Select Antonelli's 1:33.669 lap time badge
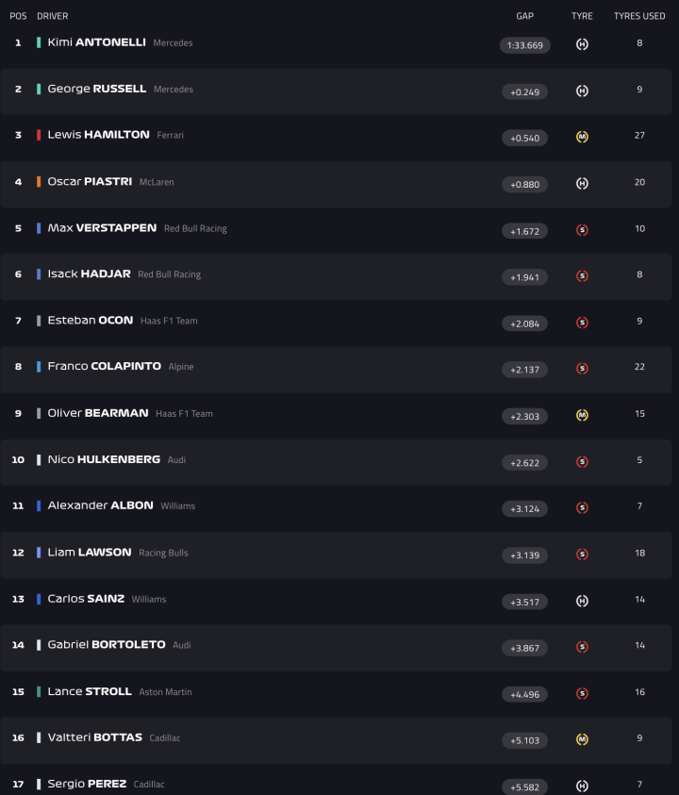The height and width of the screenshot is (795, 679). [524, 45]
